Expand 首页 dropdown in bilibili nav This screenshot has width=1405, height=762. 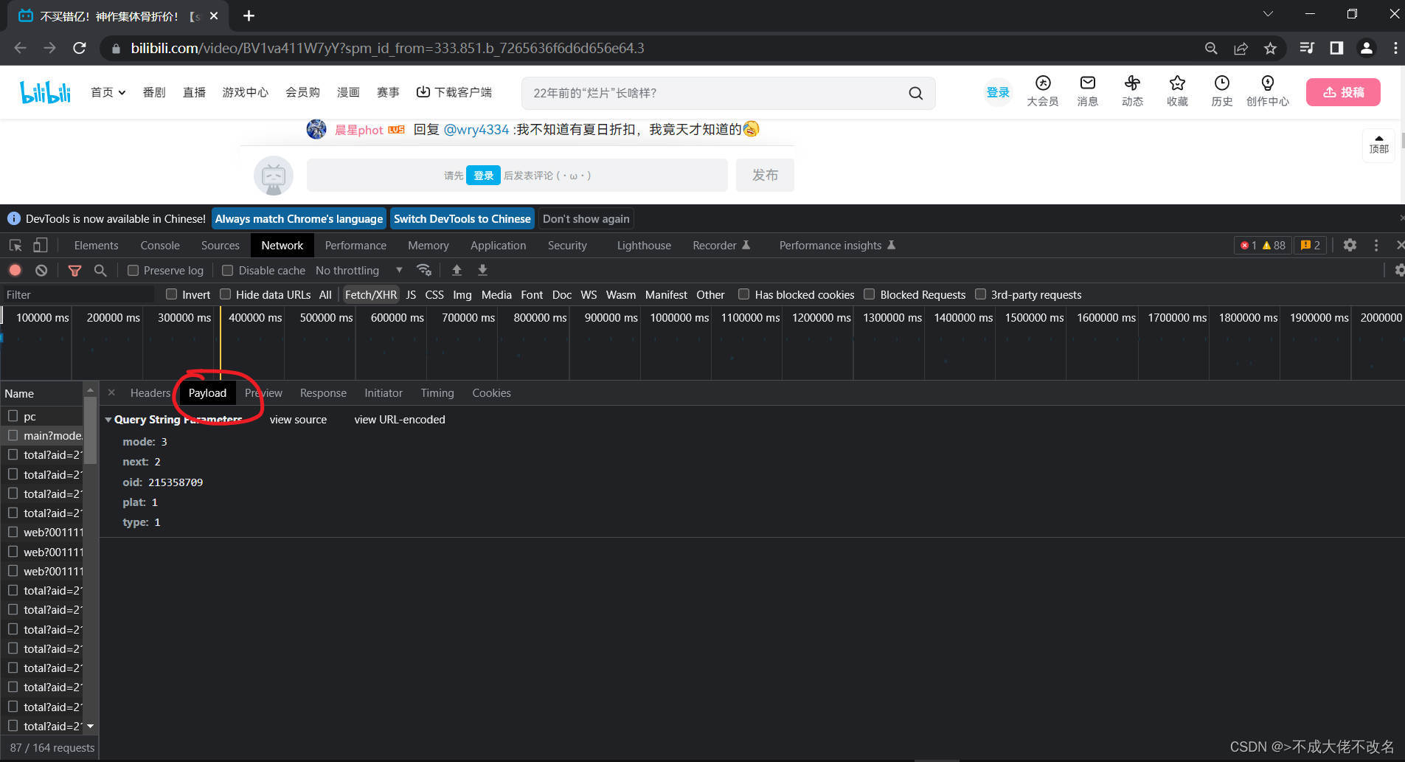coord(108,92)
